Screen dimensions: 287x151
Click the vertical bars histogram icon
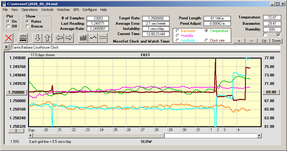pos(83,38)
